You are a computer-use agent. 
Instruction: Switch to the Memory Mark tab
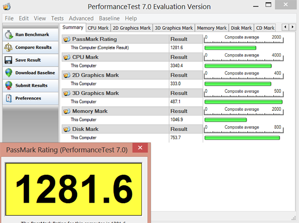pyautogui.click(x=212, y=28)
